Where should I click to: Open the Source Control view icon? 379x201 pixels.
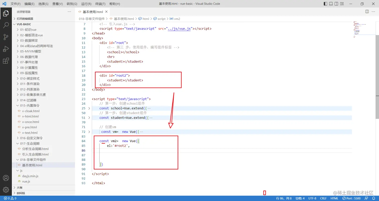(x=6, y=37)
